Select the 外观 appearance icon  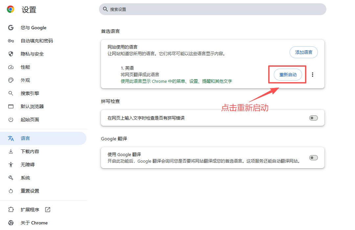pos(10,80)
